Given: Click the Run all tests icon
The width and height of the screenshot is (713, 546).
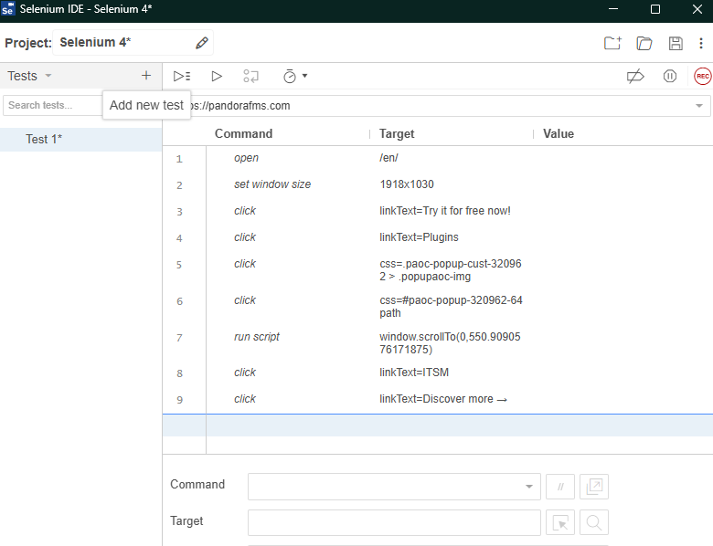Looking at the screenshot, I should (x=182, y=76).
